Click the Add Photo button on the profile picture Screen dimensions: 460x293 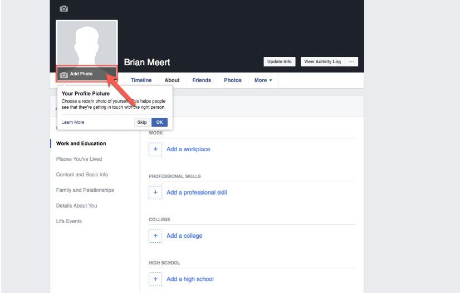click(87, 74)
